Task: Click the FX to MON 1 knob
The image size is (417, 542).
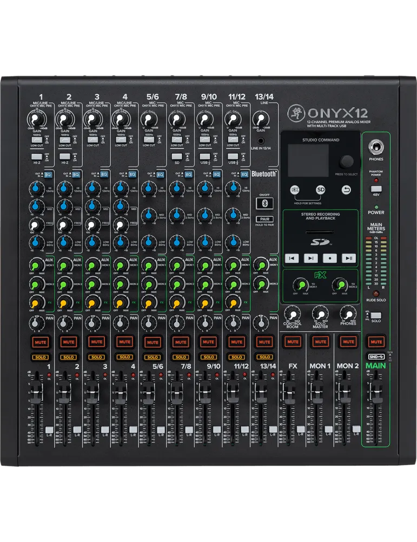Action: 301,285
